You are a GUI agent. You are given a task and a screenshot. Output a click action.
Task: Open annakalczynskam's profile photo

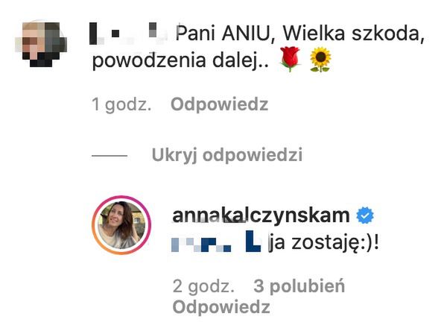[x=121, y=225]
